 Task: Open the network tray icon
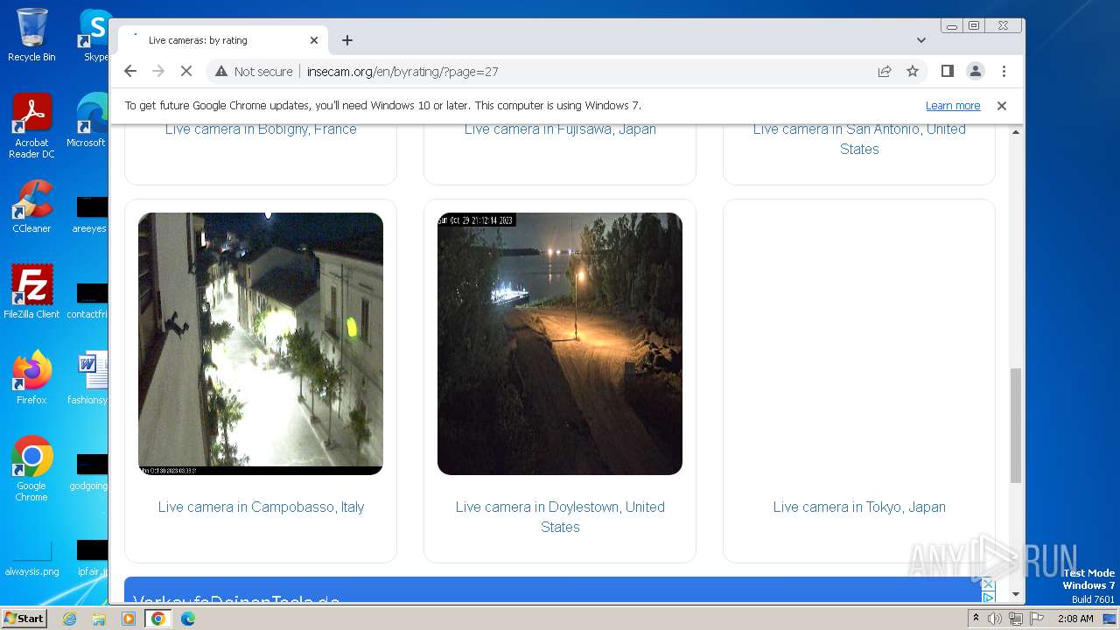(1016, 619)
